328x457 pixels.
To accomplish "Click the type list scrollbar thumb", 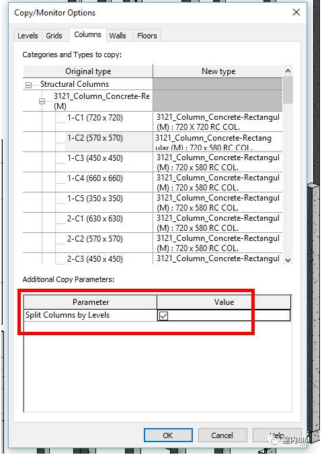I will (x=288, y=90).
